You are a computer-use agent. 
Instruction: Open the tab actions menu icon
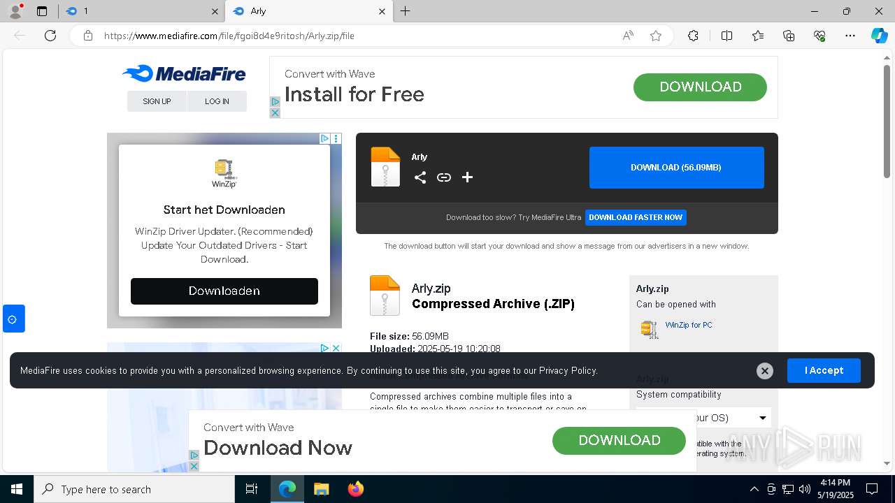pyautogui.click(x=42, y=11)
